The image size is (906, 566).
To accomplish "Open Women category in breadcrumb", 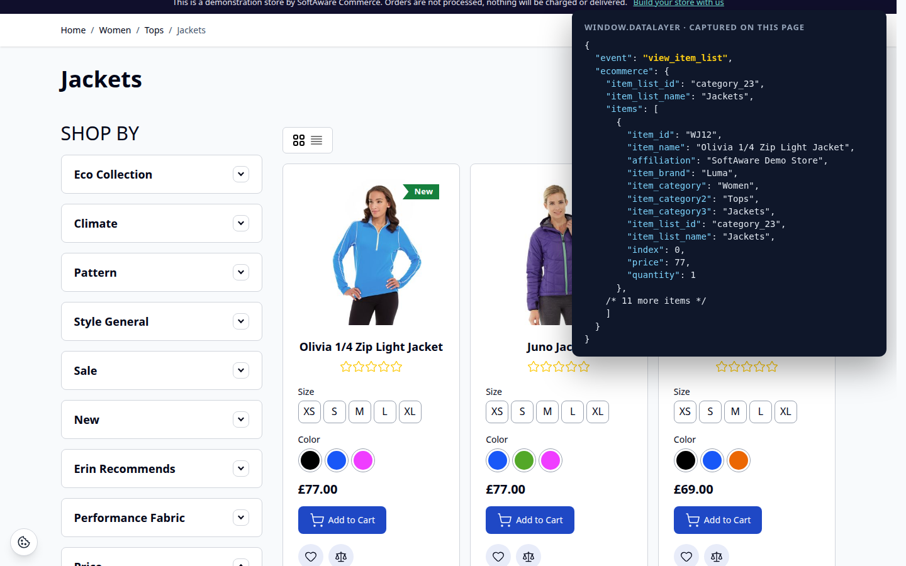I will point(115,30).
